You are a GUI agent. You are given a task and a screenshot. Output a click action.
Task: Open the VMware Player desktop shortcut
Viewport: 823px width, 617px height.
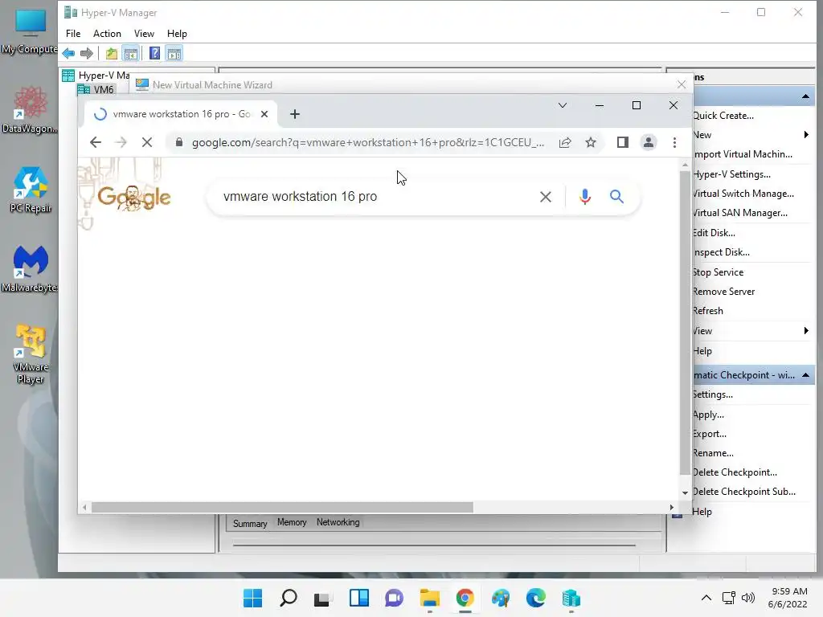pyautogui.click(x=30, y=354)
